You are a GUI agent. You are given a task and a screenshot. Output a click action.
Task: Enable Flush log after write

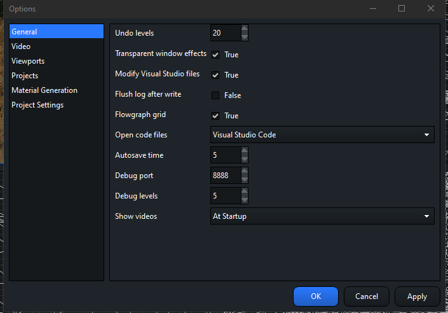(215, 95)
